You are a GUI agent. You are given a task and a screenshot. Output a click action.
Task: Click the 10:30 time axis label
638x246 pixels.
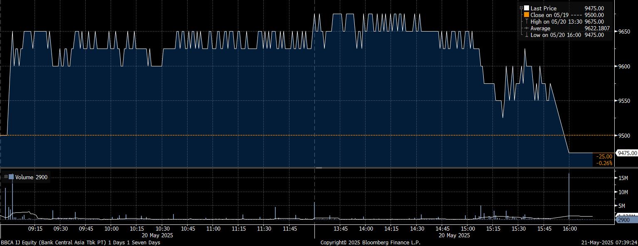162,229
